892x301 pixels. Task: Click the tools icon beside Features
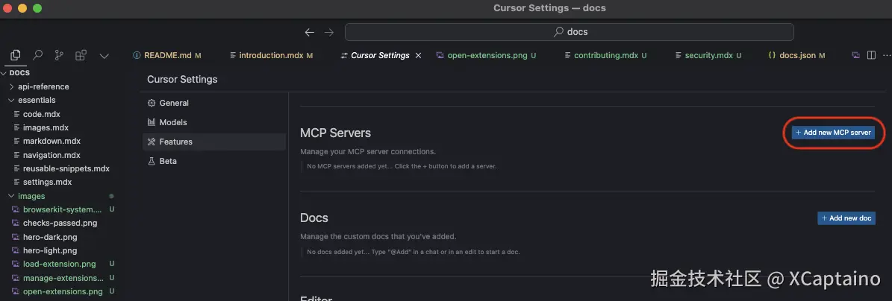pyautogui.click(x=152, y=142)
